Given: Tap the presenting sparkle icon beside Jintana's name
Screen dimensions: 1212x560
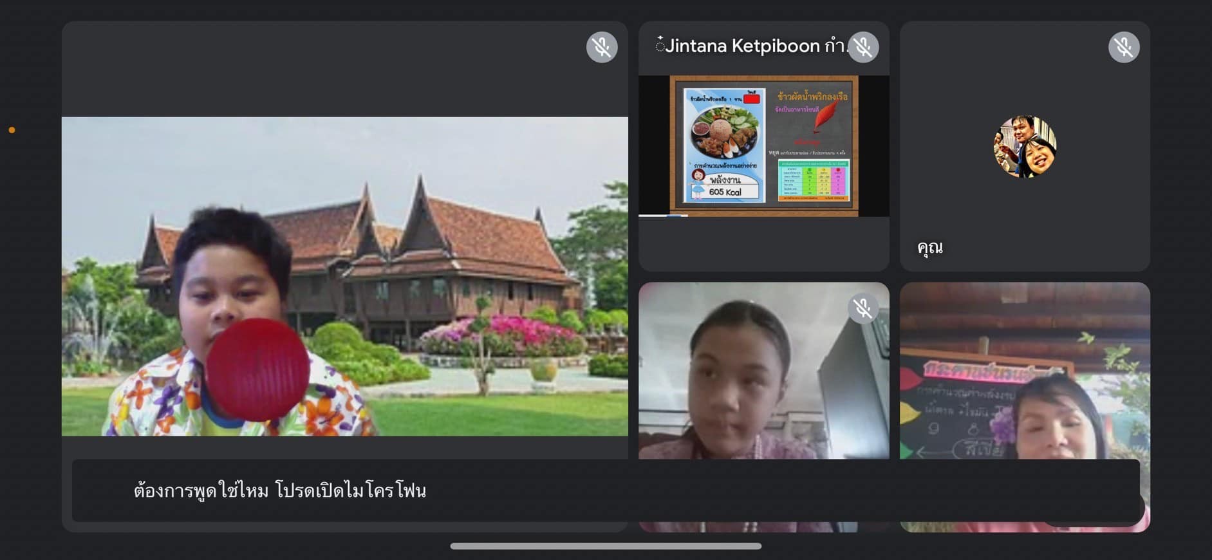Looking at the screenshot, I should [660, 44].
